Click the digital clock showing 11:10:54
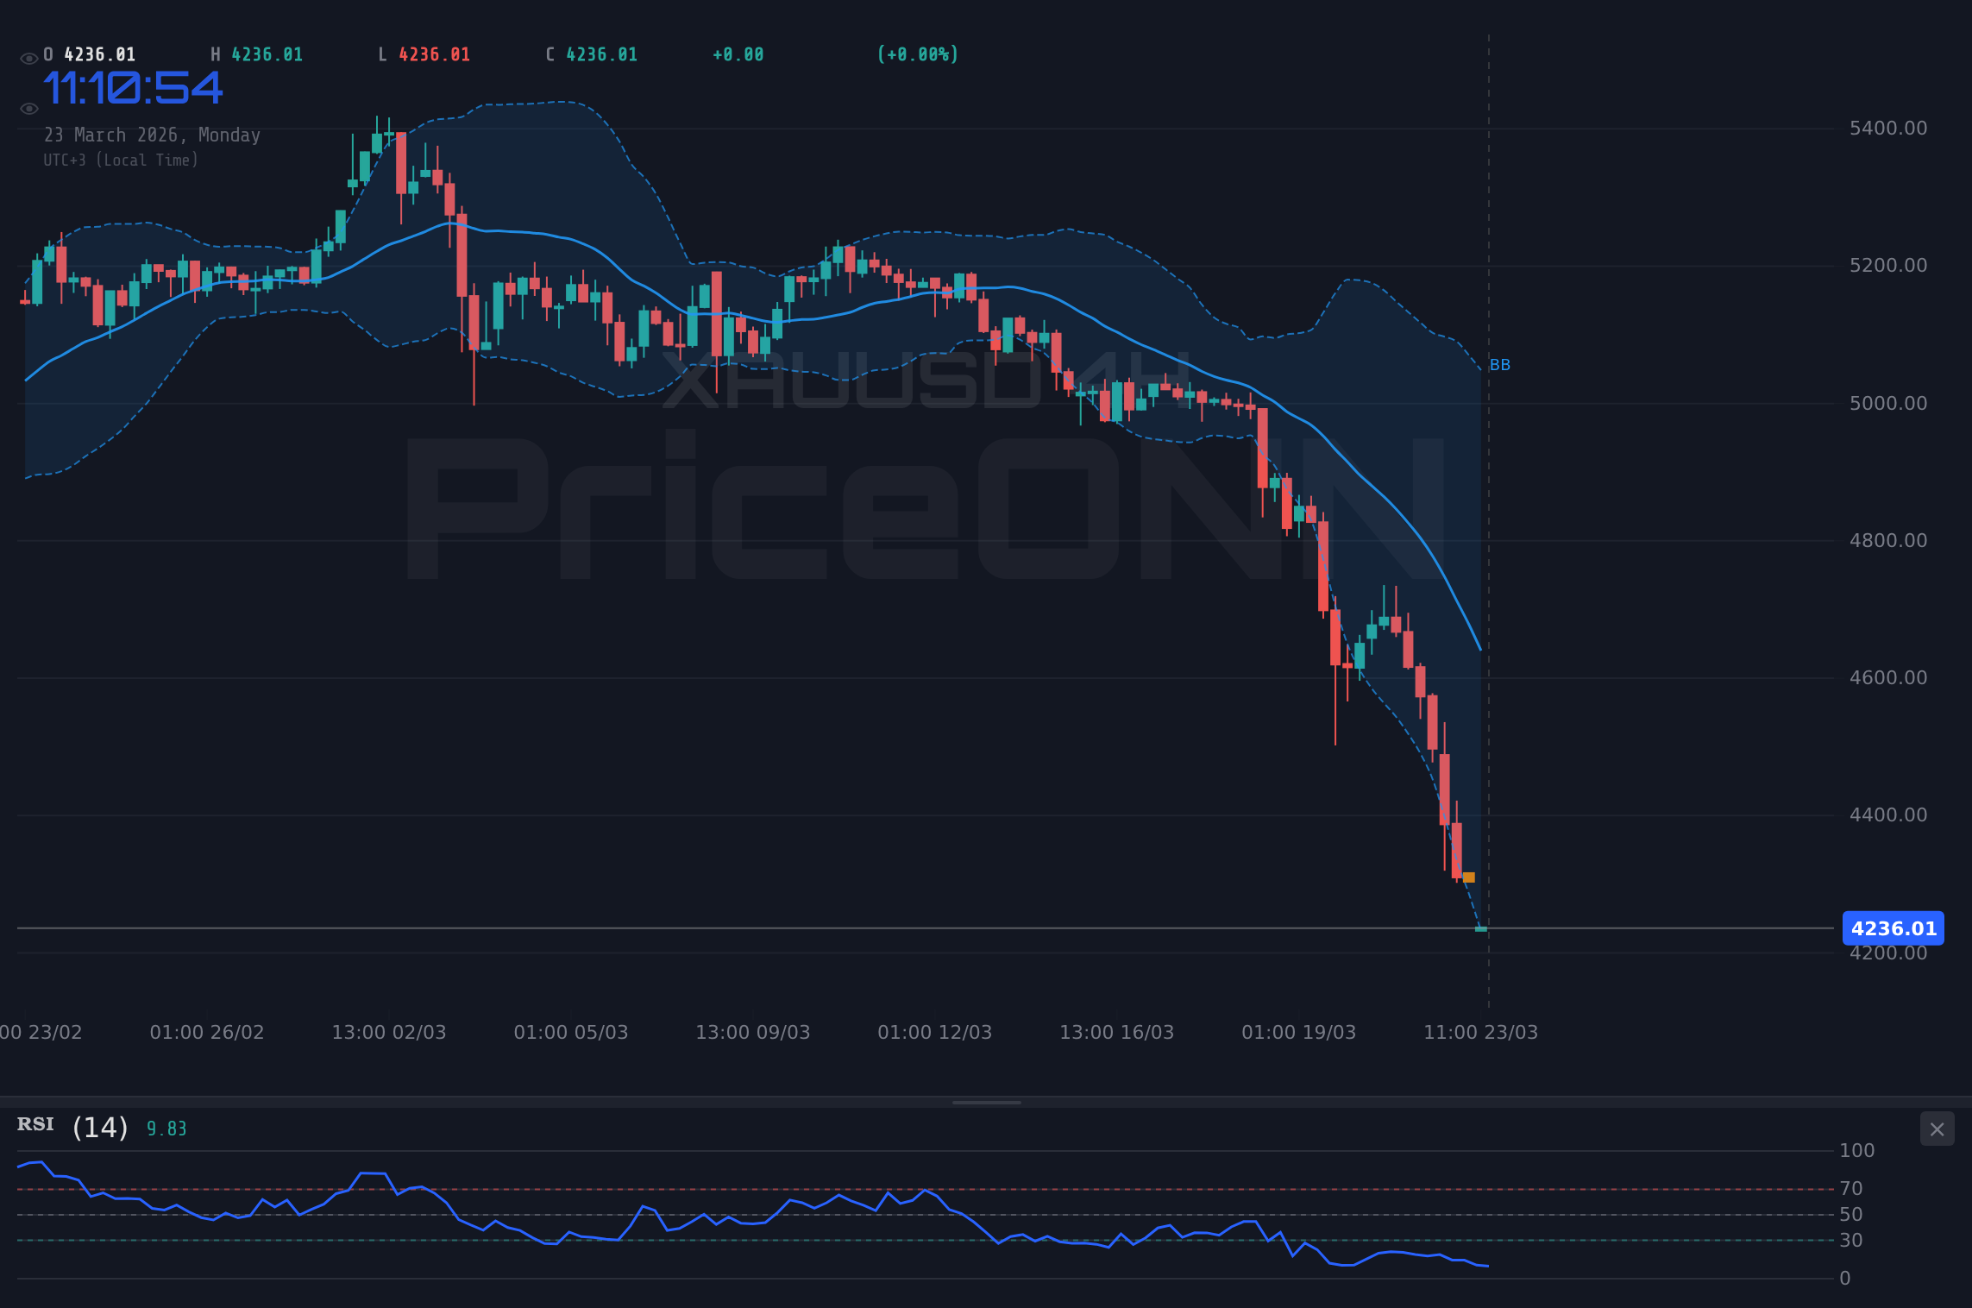This screenshot has height=1308, width=1972. (134, 86)
